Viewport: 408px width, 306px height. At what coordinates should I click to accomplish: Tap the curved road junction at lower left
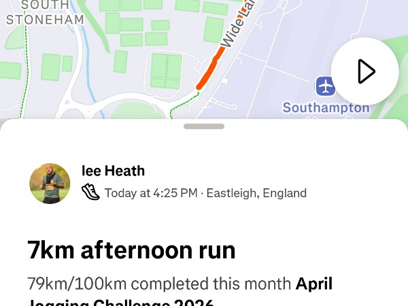[82, 105]
